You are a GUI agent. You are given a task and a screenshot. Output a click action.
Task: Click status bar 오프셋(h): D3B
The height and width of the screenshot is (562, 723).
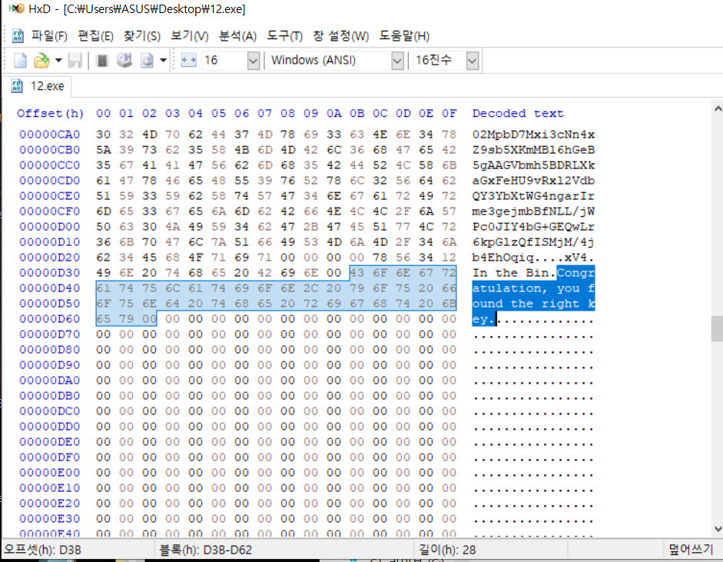(42, 550)
